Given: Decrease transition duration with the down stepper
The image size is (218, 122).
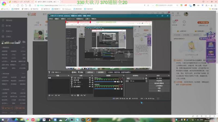Looking at the screenshot, I should [146, 82].
